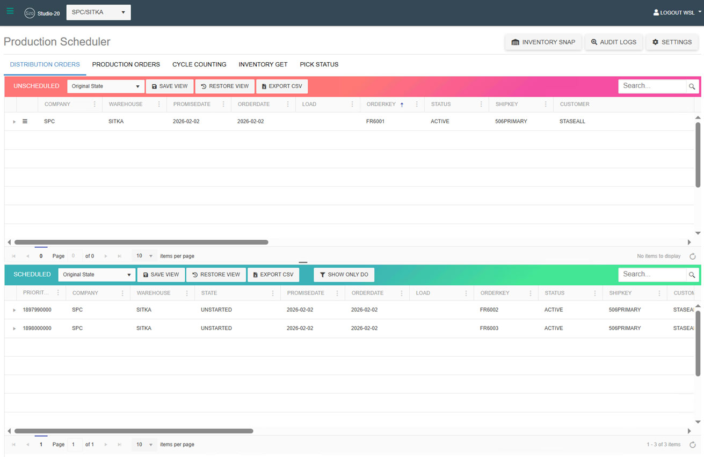The width and height of the screenshot is (704, 457).
Task: Toggle Show Only DO filter
Action: pyautogui.click(x=344, y=275)
